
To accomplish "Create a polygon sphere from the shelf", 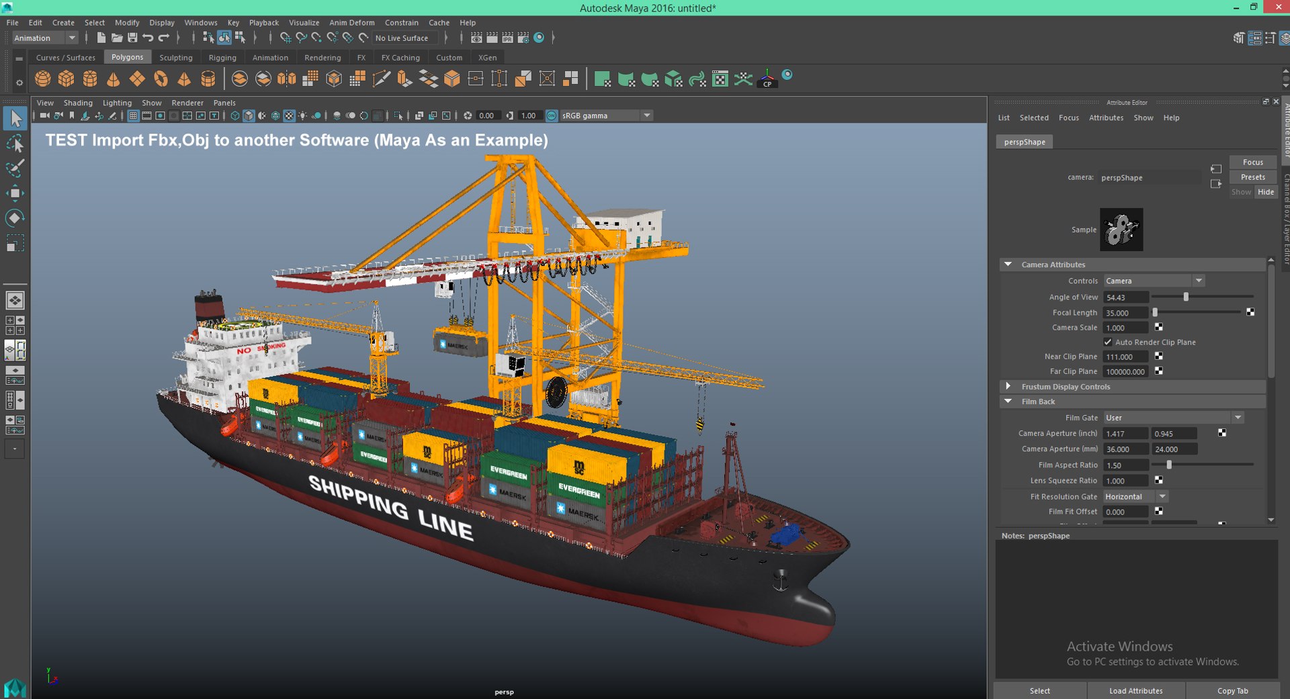I will click(43, 79).
